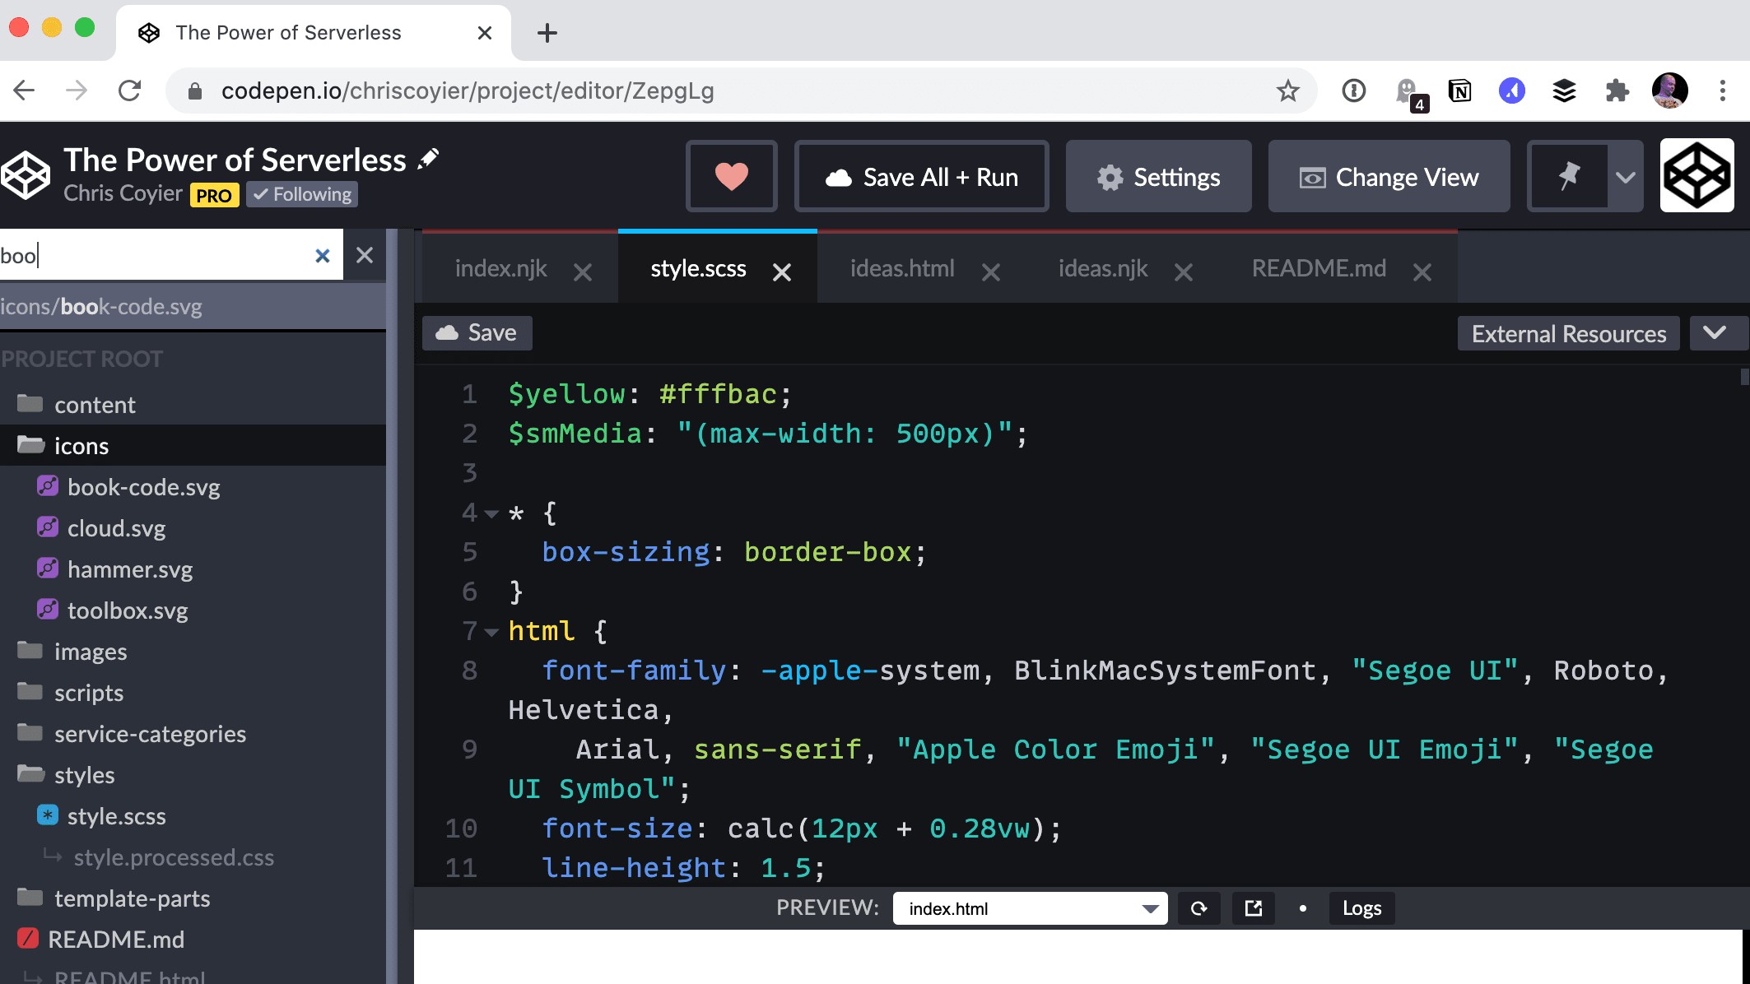
Task: Toggle Following status for Chris Coyier
Action: pyautogui.click(x=301, y=194)
